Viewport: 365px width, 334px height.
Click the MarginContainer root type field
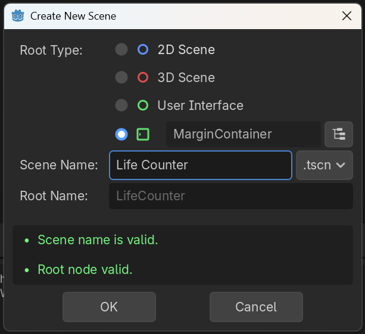[x=243, y=134]
